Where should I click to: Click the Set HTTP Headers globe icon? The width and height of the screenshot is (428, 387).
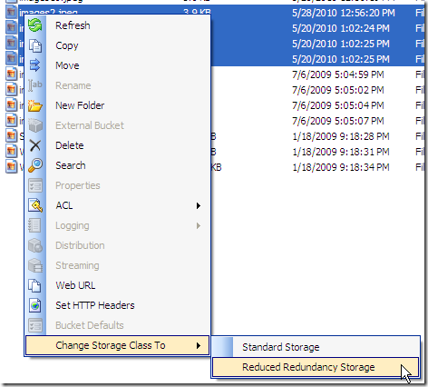tap(35, 305)
